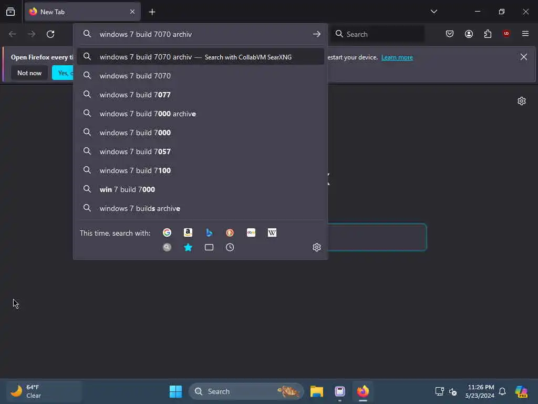
Task: Open the Extensions puzzle icon
Action: (488, 34)
